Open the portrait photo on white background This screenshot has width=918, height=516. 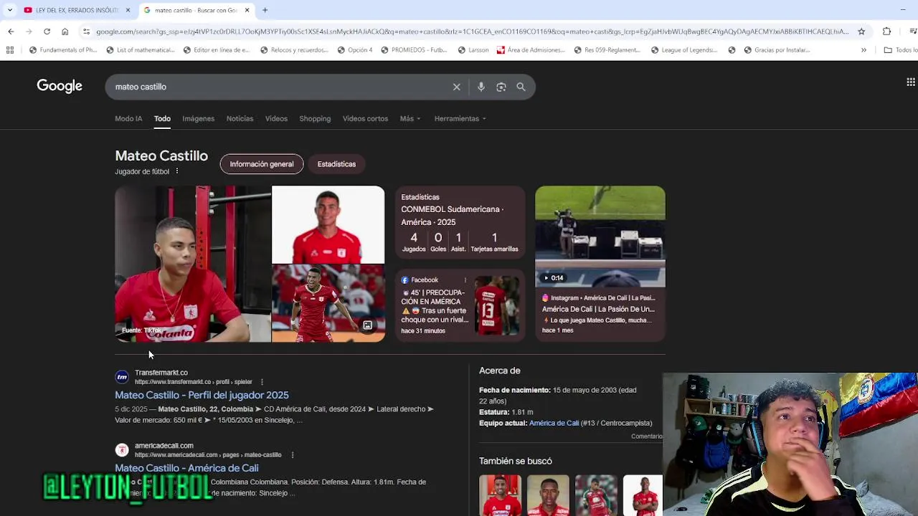(x=328, y=224)
